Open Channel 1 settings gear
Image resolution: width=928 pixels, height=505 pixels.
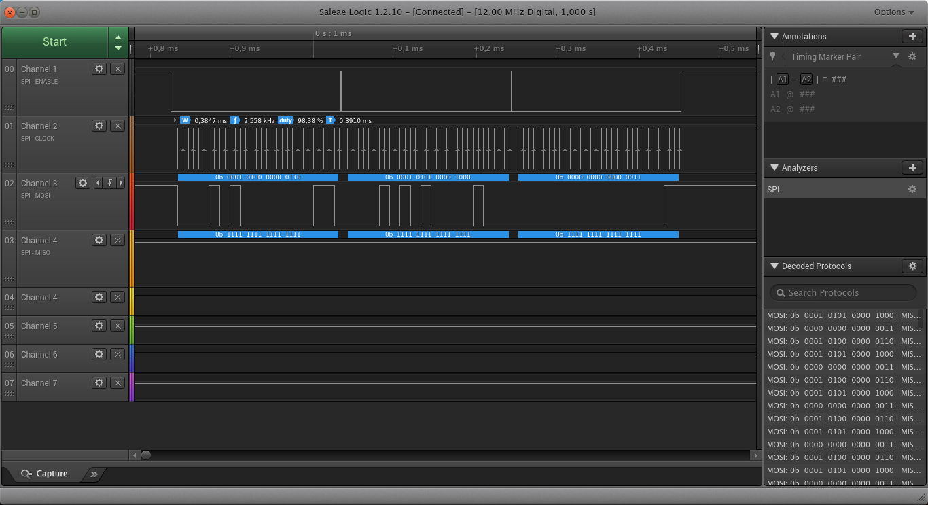pyautogui.click(x=99, y=69)
